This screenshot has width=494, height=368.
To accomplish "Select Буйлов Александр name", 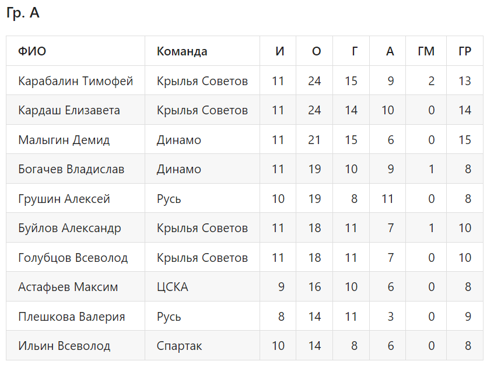I will click(x=69, y=228).
